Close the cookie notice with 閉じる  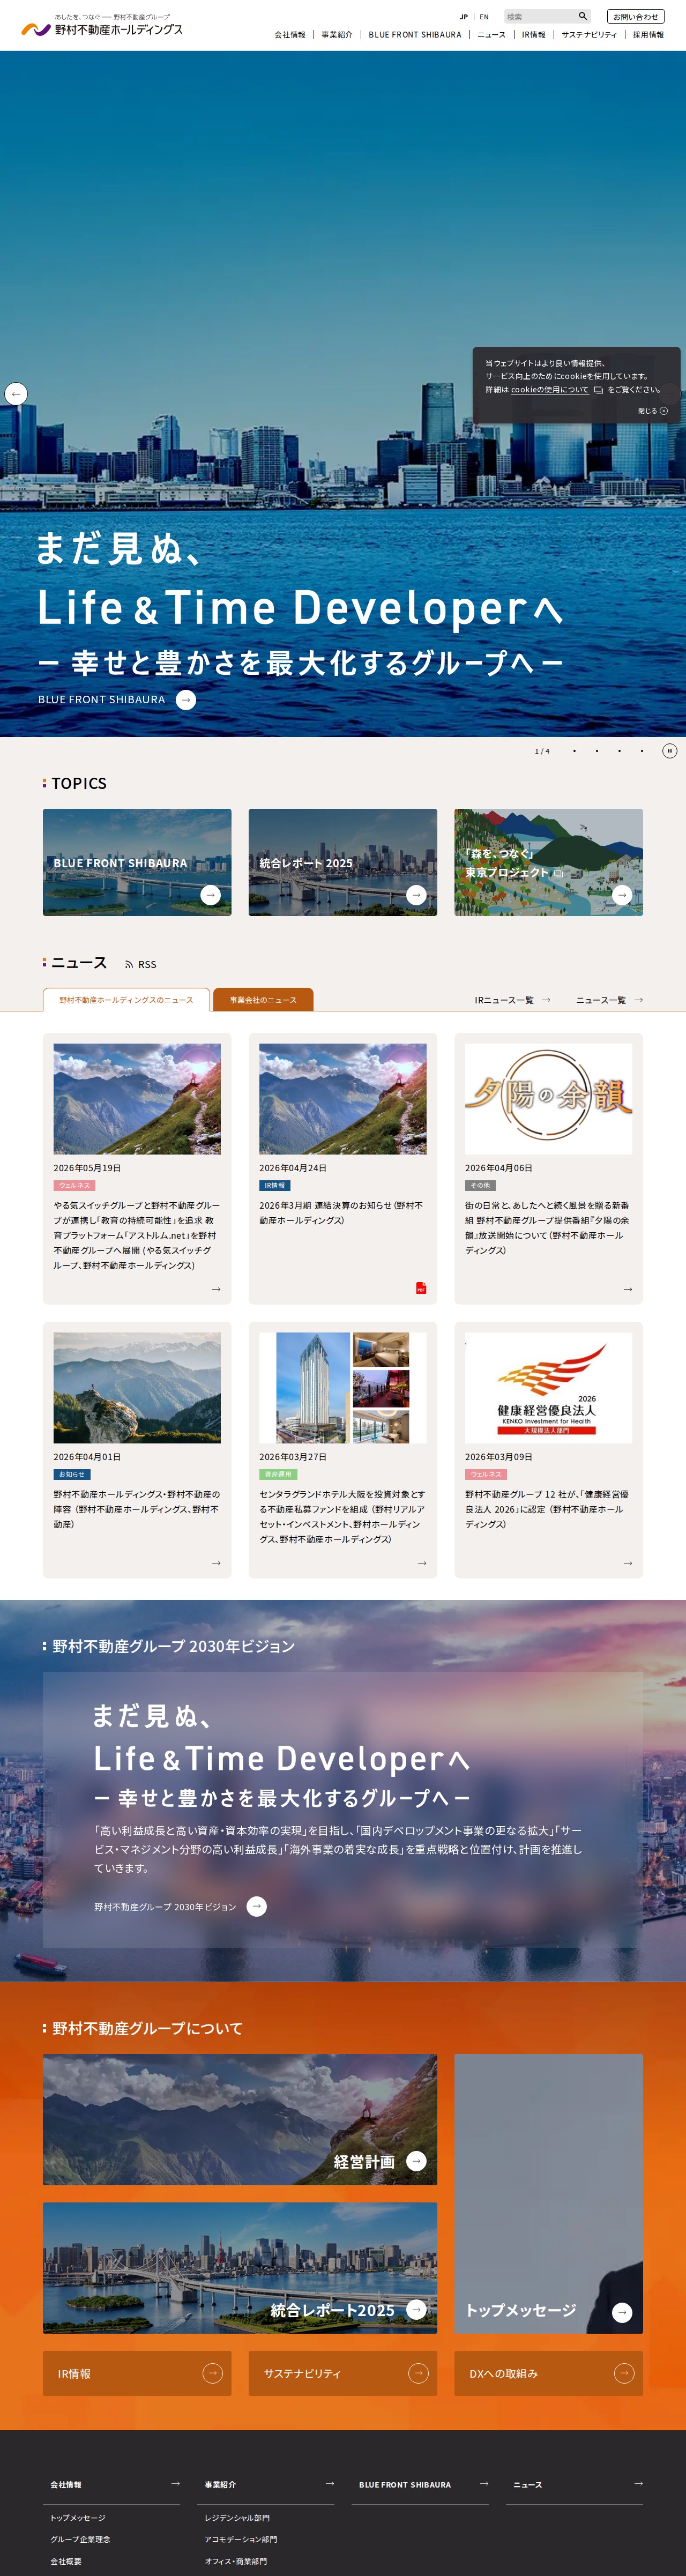pos(653,411)
